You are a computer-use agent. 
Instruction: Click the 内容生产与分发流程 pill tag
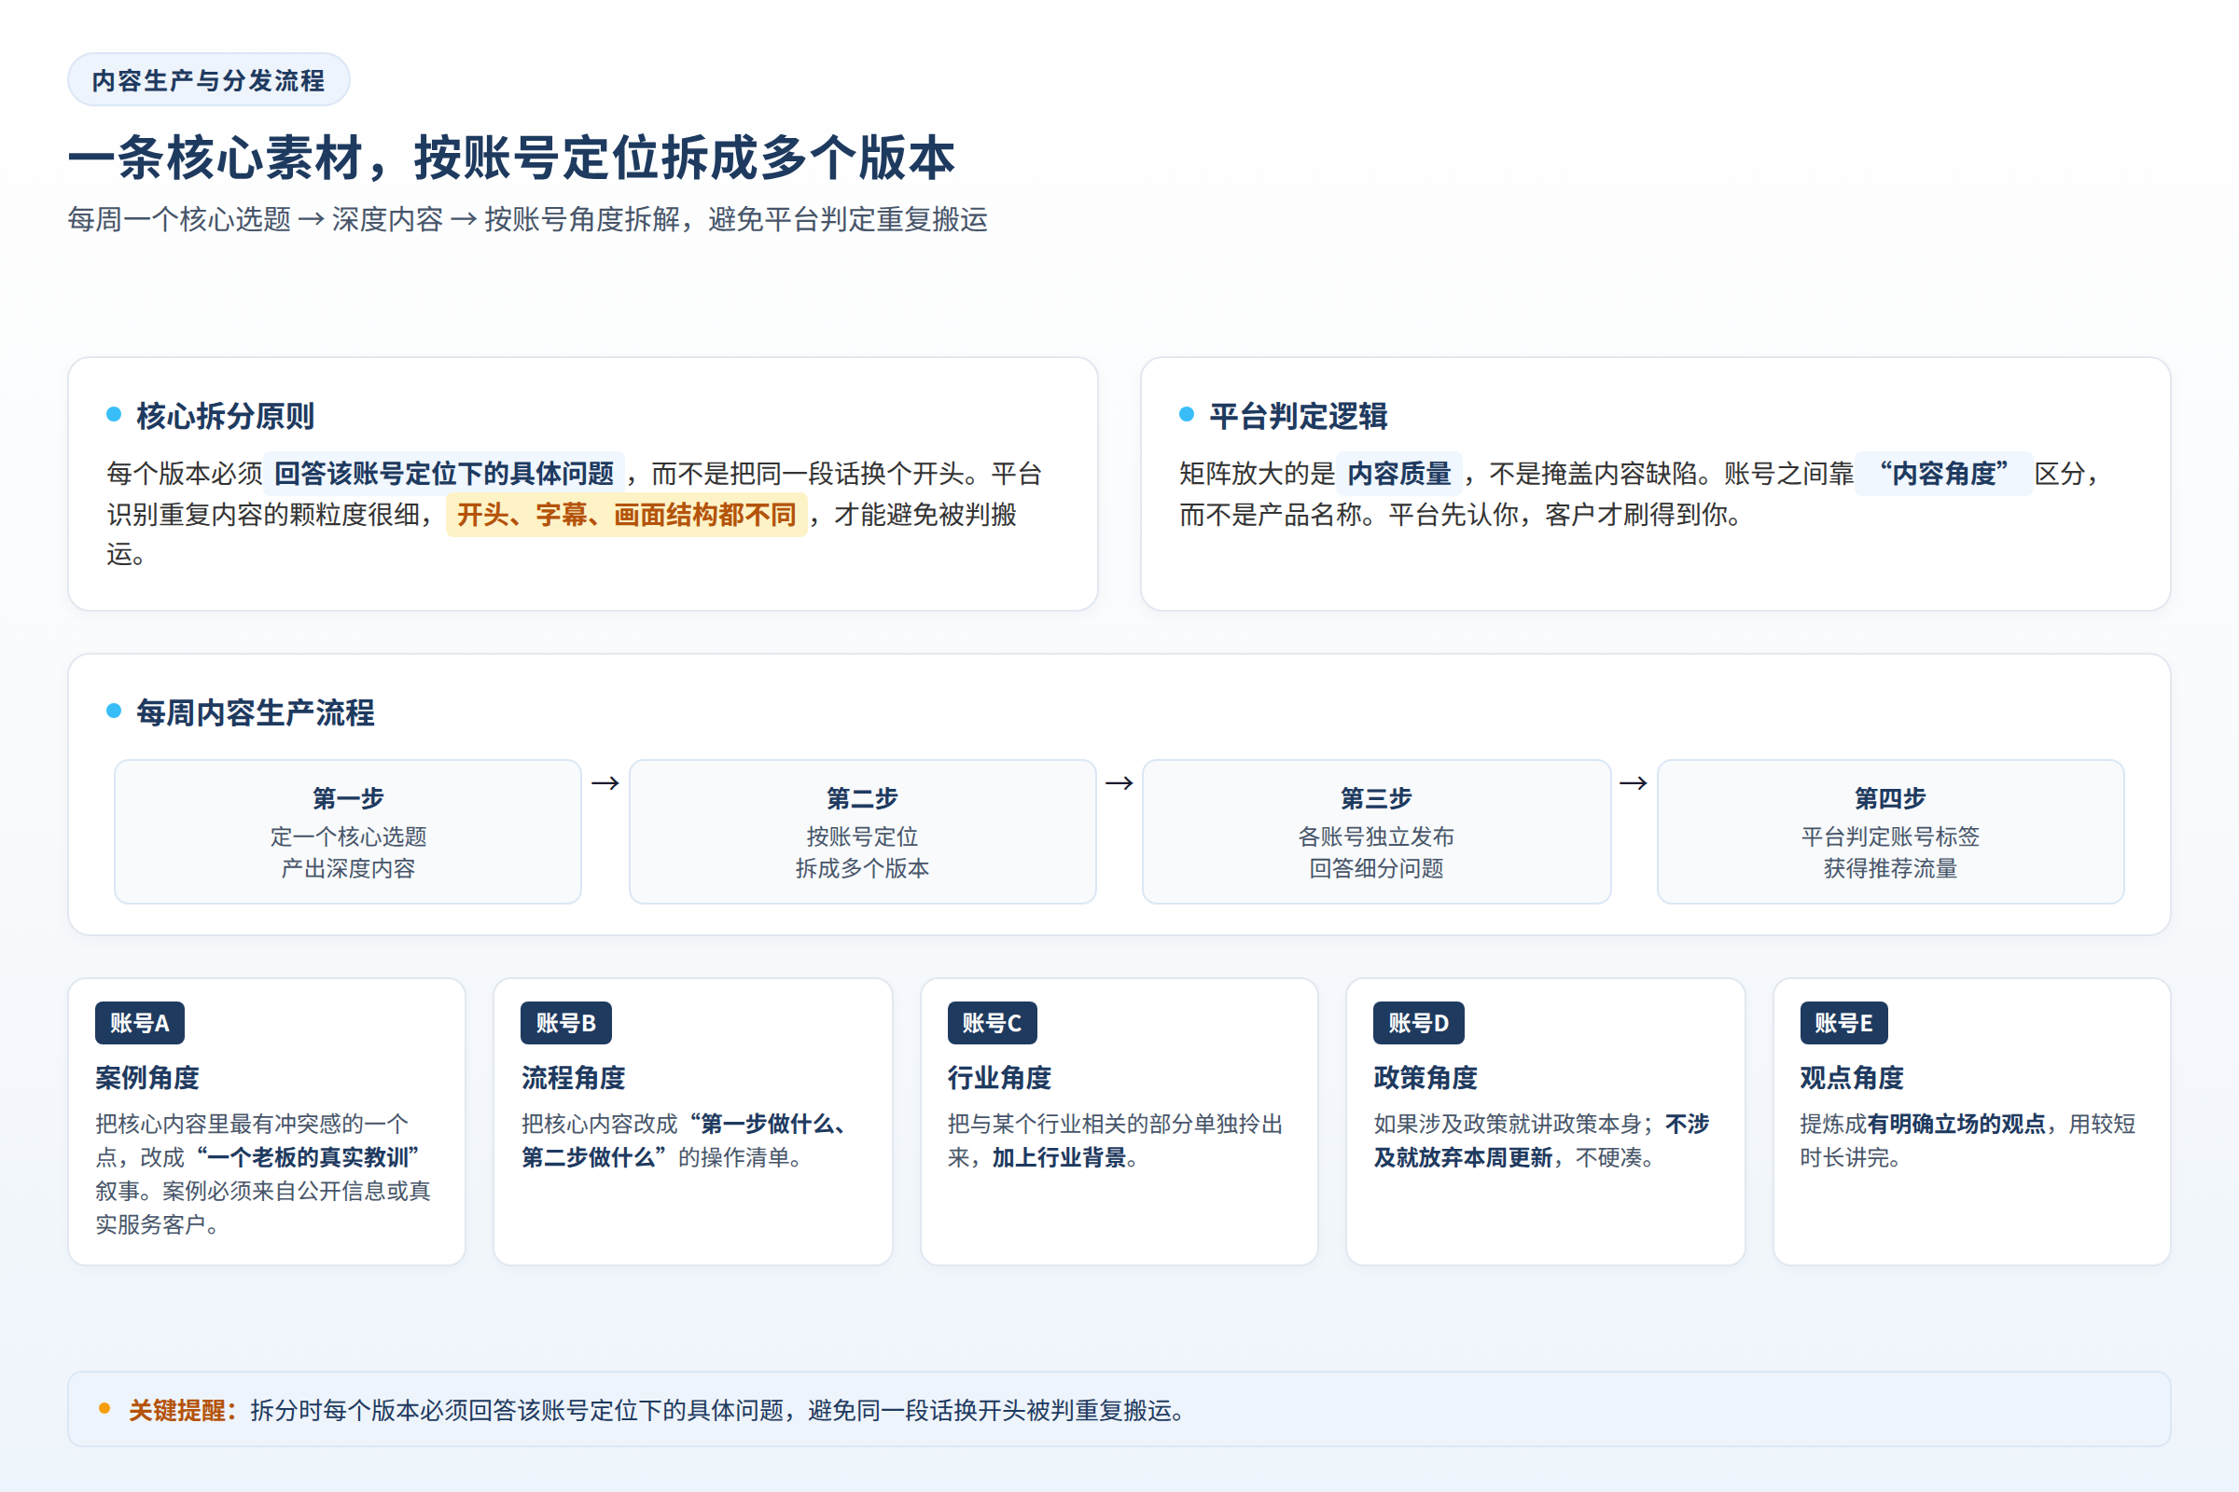click(x=208, y=80)
